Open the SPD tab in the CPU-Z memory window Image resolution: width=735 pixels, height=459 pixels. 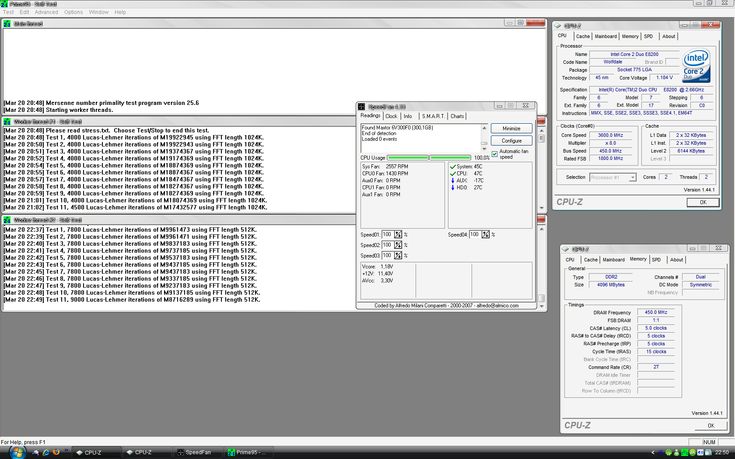pyautogui.click(x=656, y=260)
